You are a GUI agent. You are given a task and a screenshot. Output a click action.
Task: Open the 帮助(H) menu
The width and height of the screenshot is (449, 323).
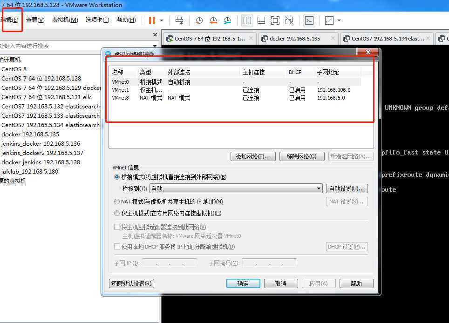pos(126,20)
